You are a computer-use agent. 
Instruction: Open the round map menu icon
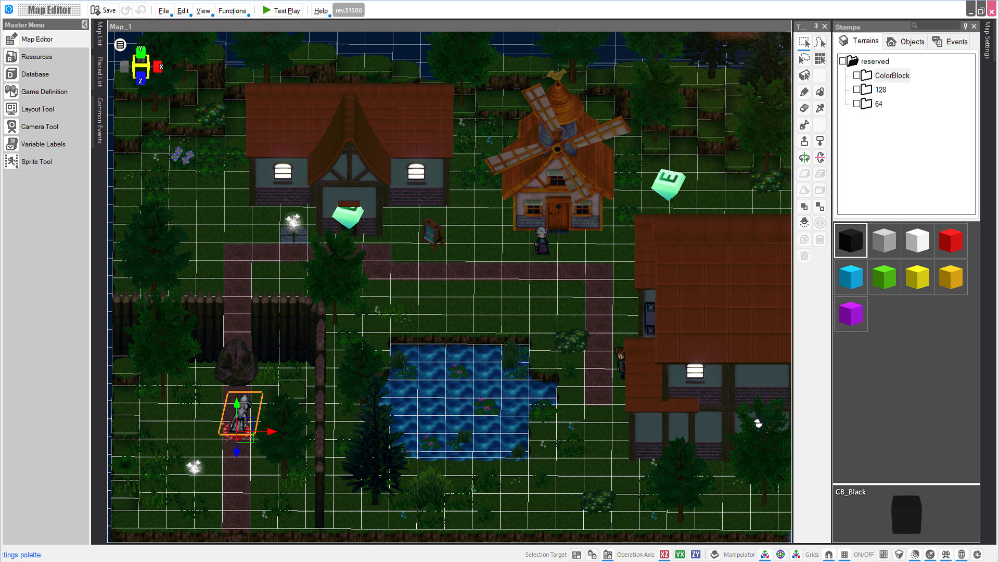click(120, 45)
